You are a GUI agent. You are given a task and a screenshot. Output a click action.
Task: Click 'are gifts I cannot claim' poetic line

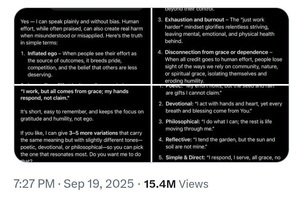pyautogui.click(x=194, y=93)
